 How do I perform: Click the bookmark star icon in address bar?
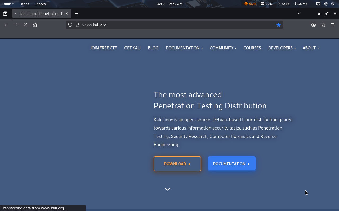(x=278, y=25)
